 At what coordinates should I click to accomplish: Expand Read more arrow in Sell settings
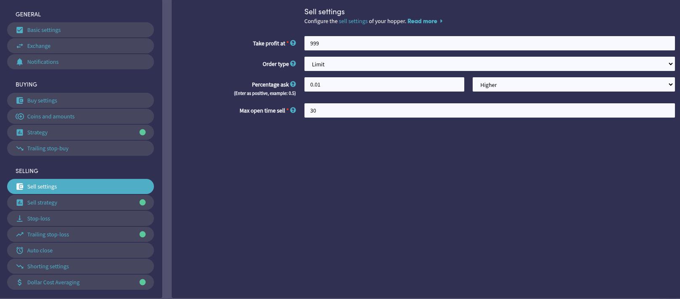pyautogui.click(x=441, y=21)
